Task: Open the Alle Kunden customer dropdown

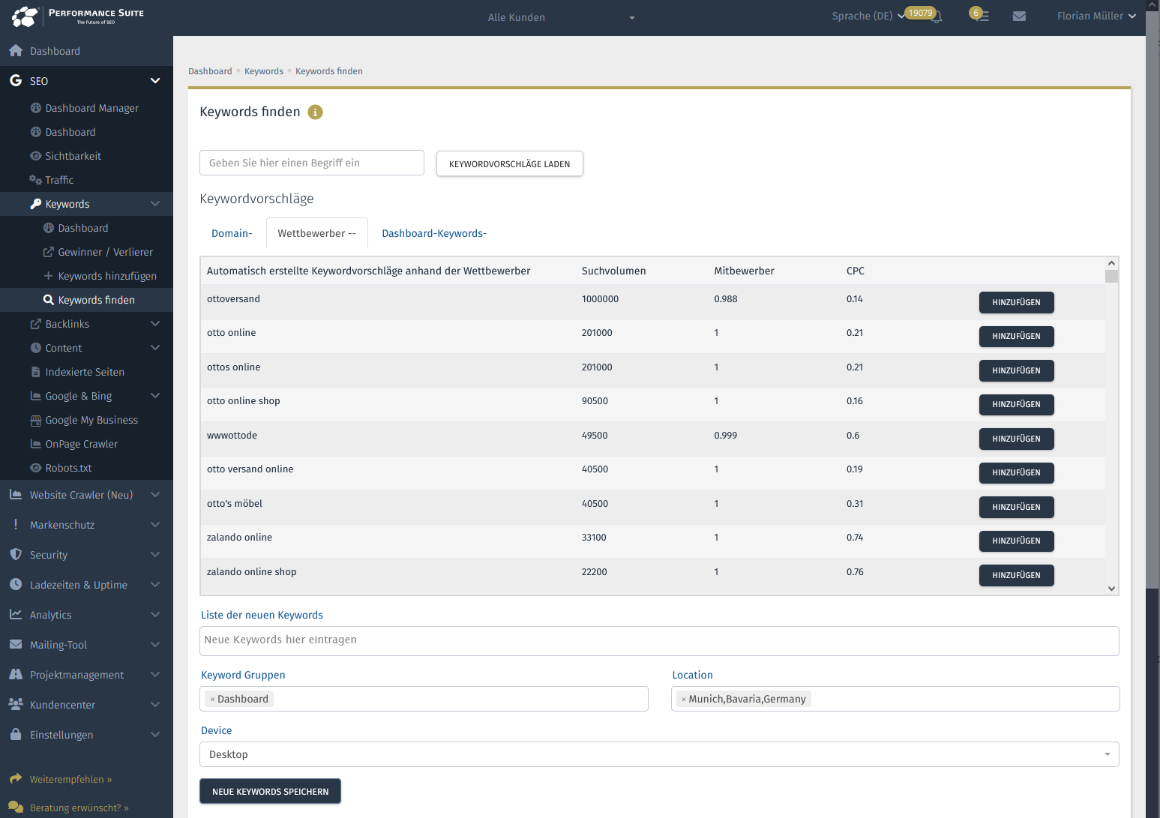Action: point(561,17)
